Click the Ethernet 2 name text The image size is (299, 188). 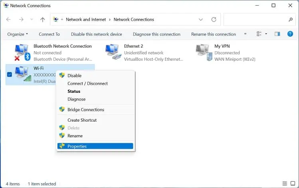click(x=133, y=46)
